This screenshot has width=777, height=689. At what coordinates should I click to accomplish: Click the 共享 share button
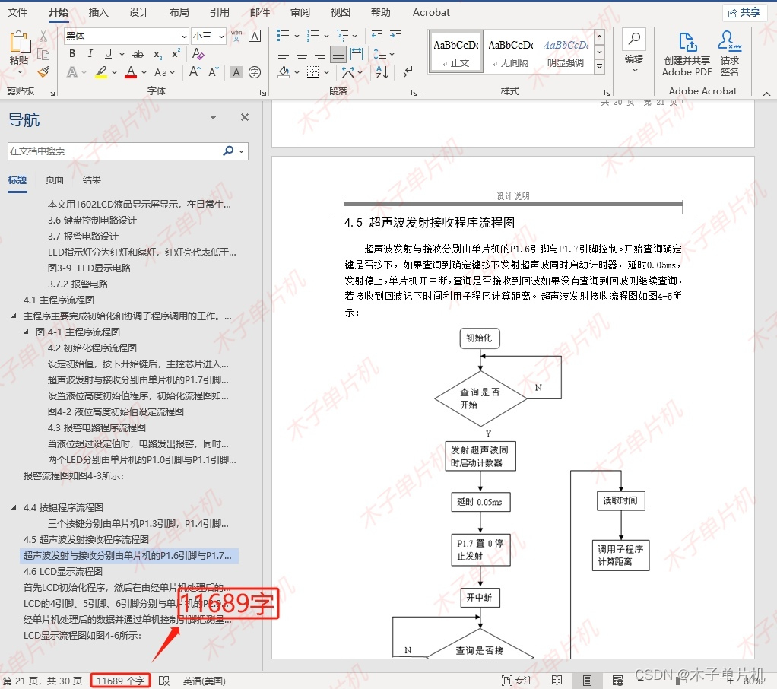coord(744,12)
